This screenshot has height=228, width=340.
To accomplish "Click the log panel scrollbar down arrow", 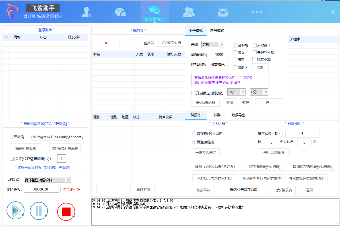I will pos(337,223).
